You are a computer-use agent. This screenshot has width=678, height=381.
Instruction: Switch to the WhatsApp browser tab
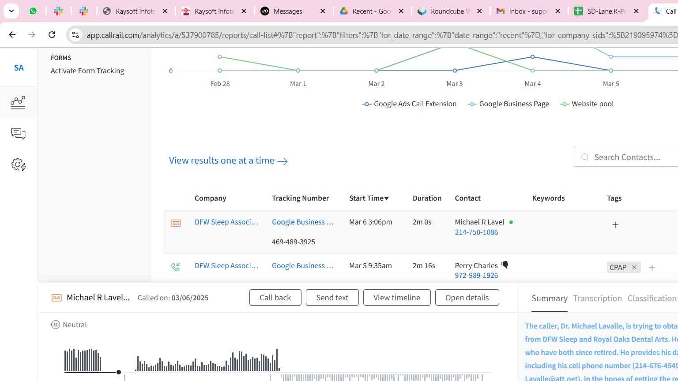(33, 11)
